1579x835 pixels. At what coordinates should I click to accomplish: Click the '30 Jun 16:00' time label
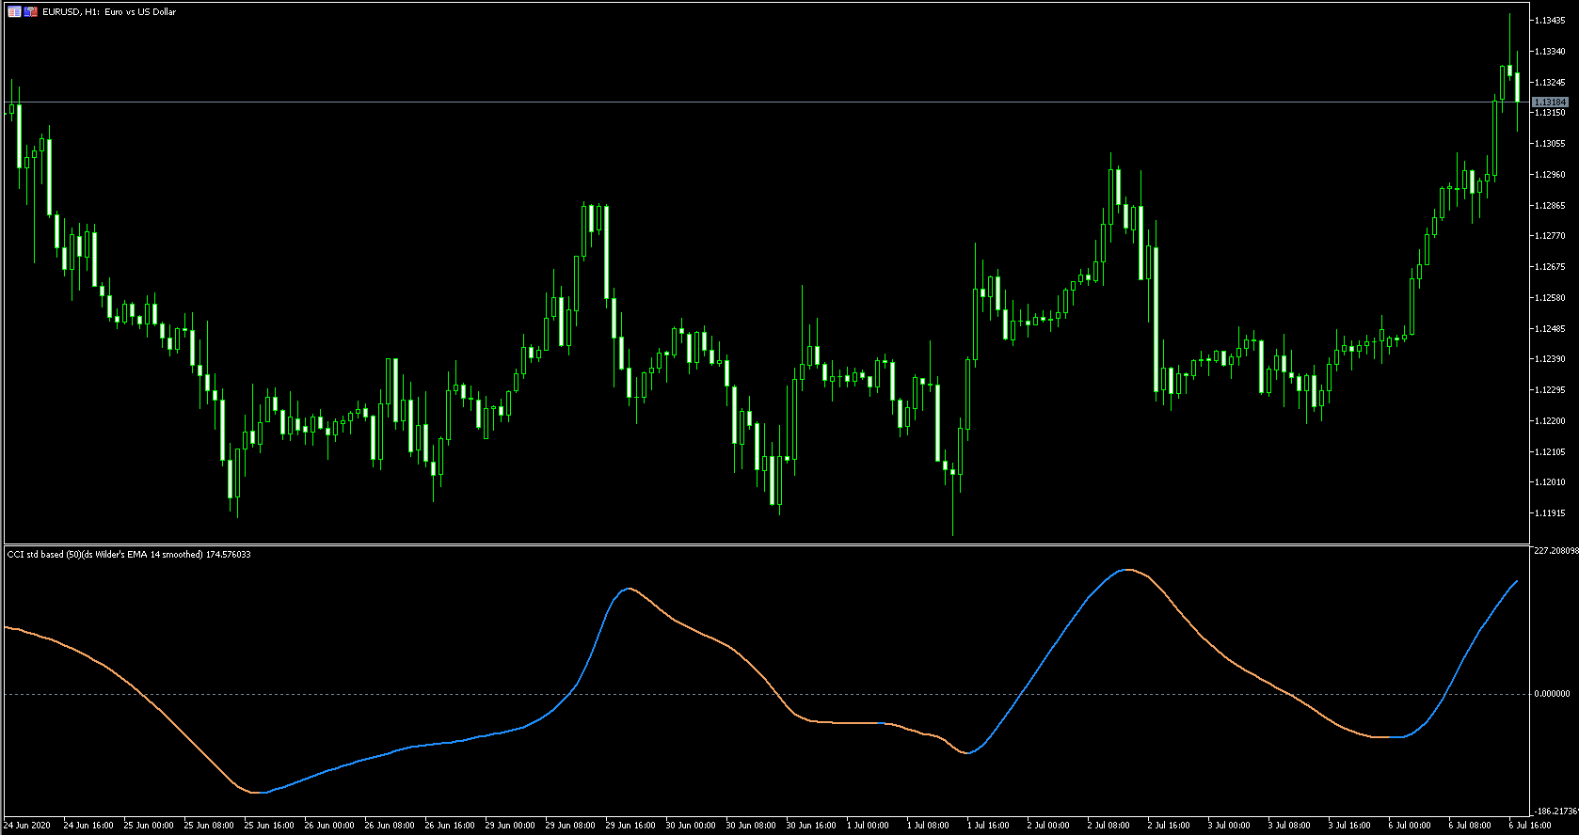pos(811,826)
